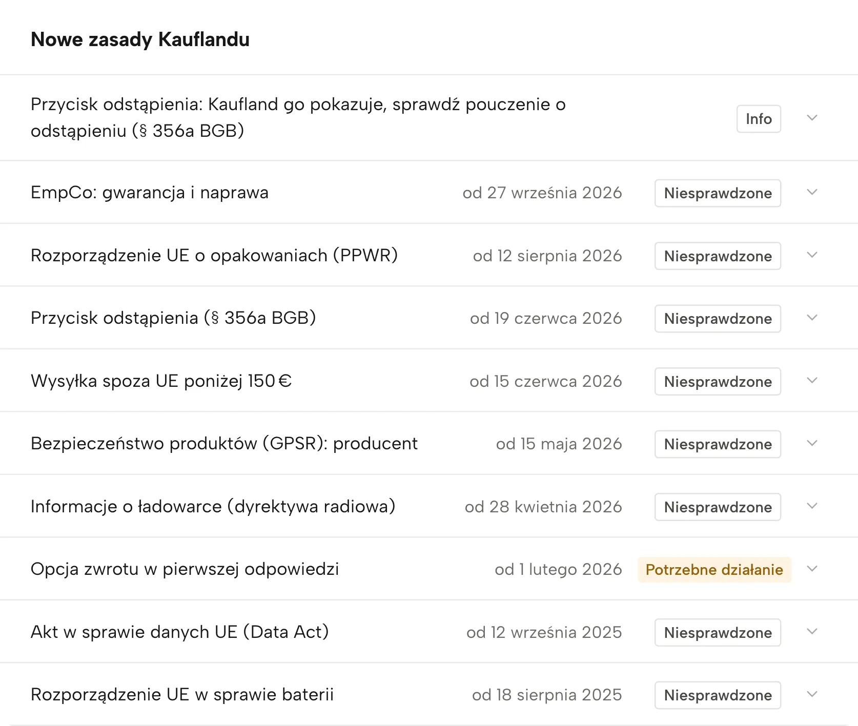Click the date od 28 kwietnia 2026

pyautogui.click(x=543, y=507)
